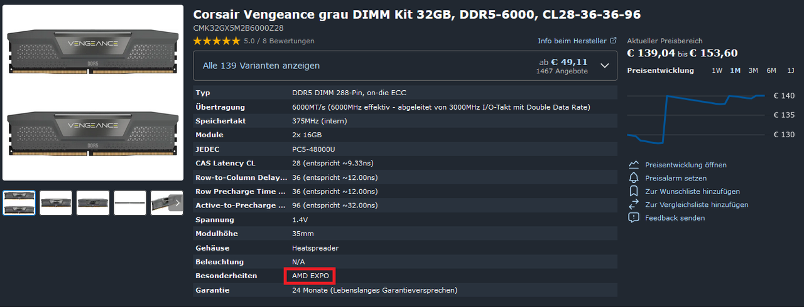
Task: Advance thumbnails with the right arrow
Action: coord(178,202)
